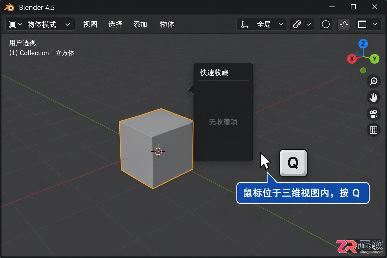Click the viewport shading rectangle icon
This screenshot has width=387, height=258.
pyautogui.click(x=362, y=24)
